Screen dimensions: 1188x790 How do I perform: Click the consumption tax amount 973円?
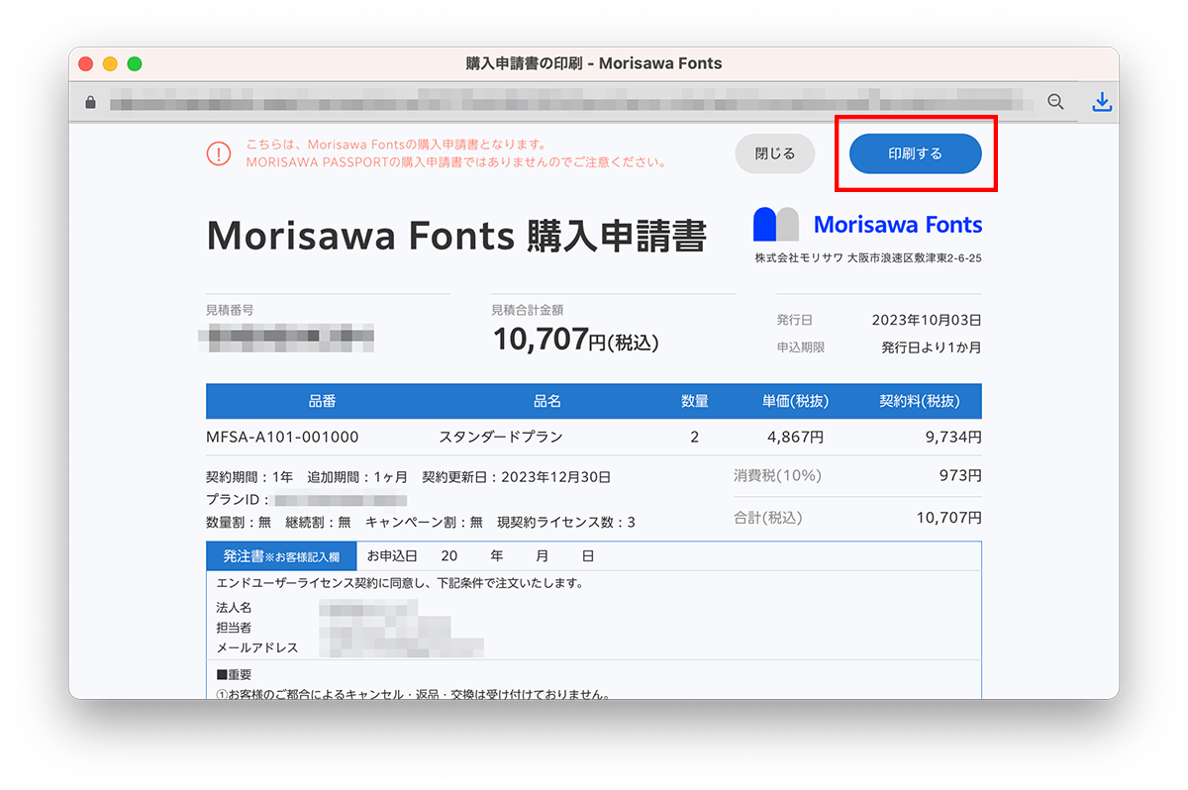960,475
